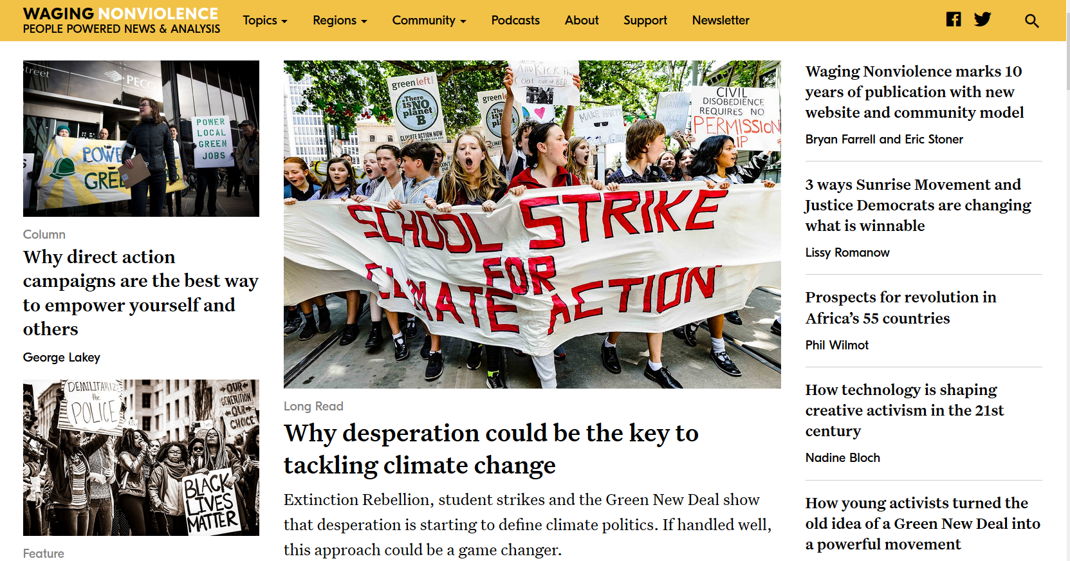Select the About menu item
The image size is (1070, 561).
point(581,21)
